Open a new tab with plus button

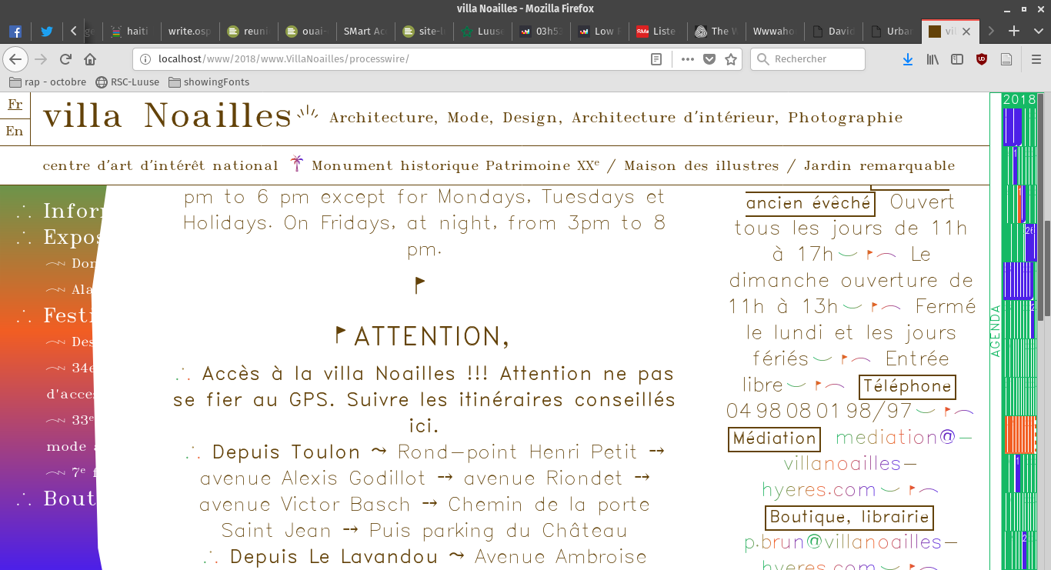click(1014, 32)
